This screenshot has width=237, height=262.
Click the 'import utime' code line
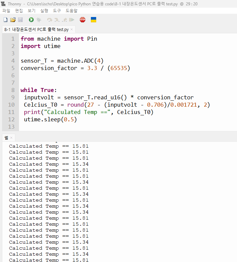click(41, 46)
